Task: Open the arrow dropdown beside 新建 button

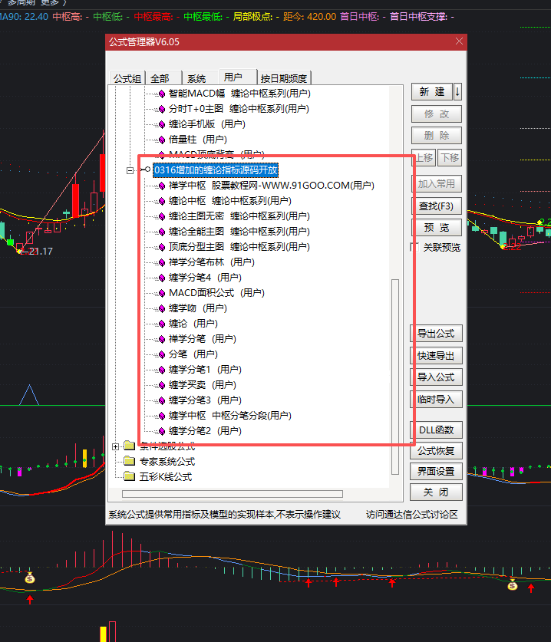Action: coord(457,92)
